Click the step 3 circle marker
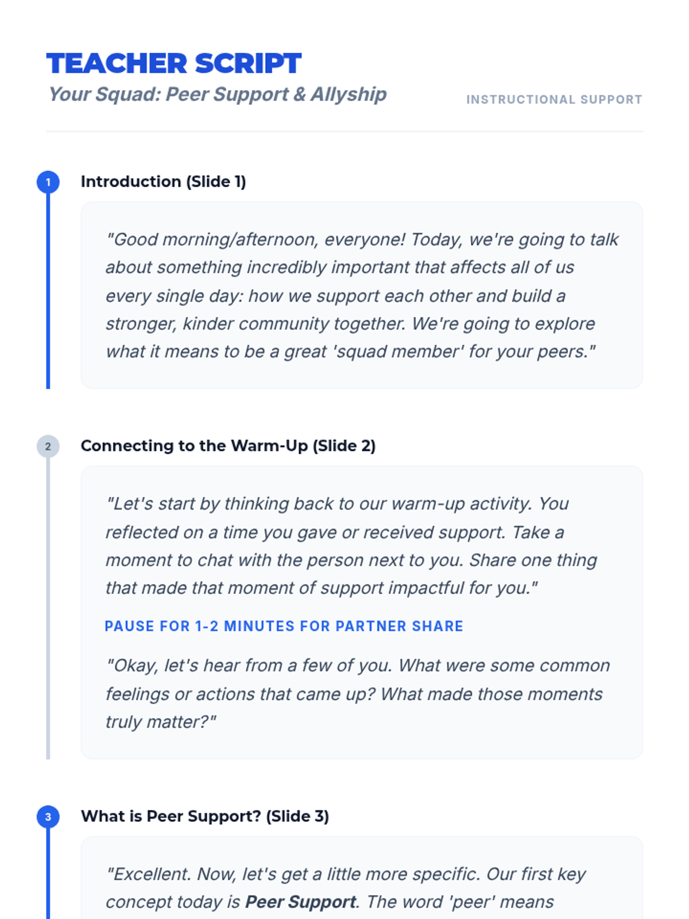Image resolution: width=689 pixels, height=919 pixels. [x=48, y=817]
